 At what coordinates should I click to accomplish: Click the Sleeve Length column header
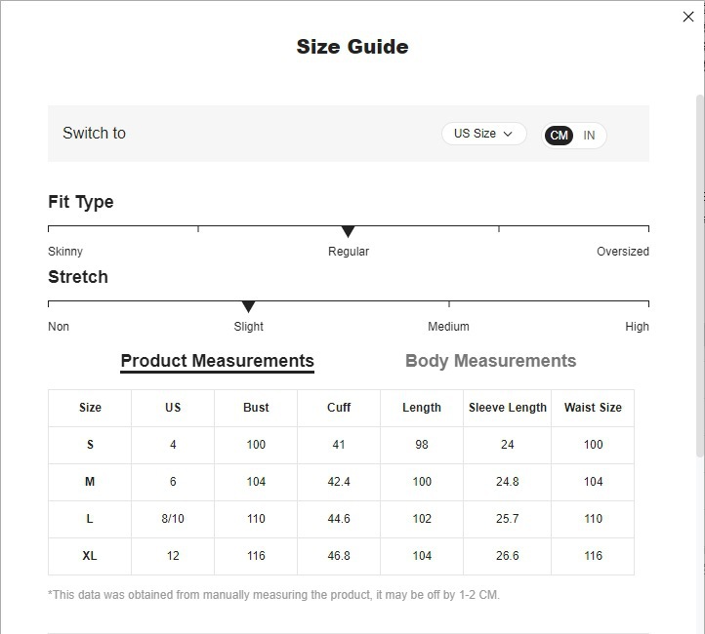pos(507,408)
